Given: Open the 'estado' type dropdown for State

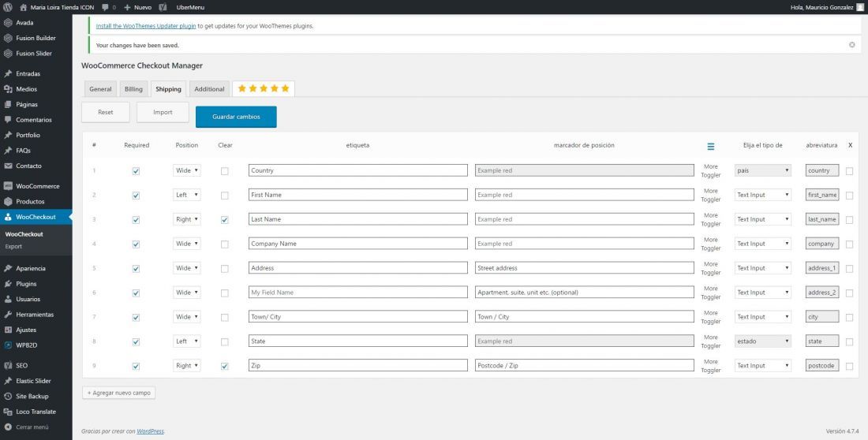Looking at the screenshot, I should (762, 341).
